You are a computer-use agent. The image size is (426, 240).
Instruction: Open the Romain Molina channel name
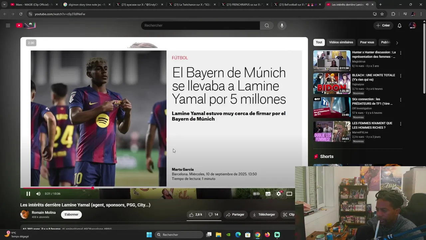[44, 212]
